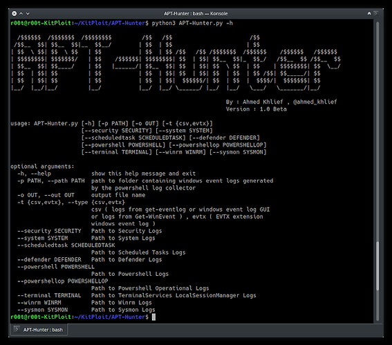Click the '[-t {csv,evtx}]' usage option

(187, 124)
